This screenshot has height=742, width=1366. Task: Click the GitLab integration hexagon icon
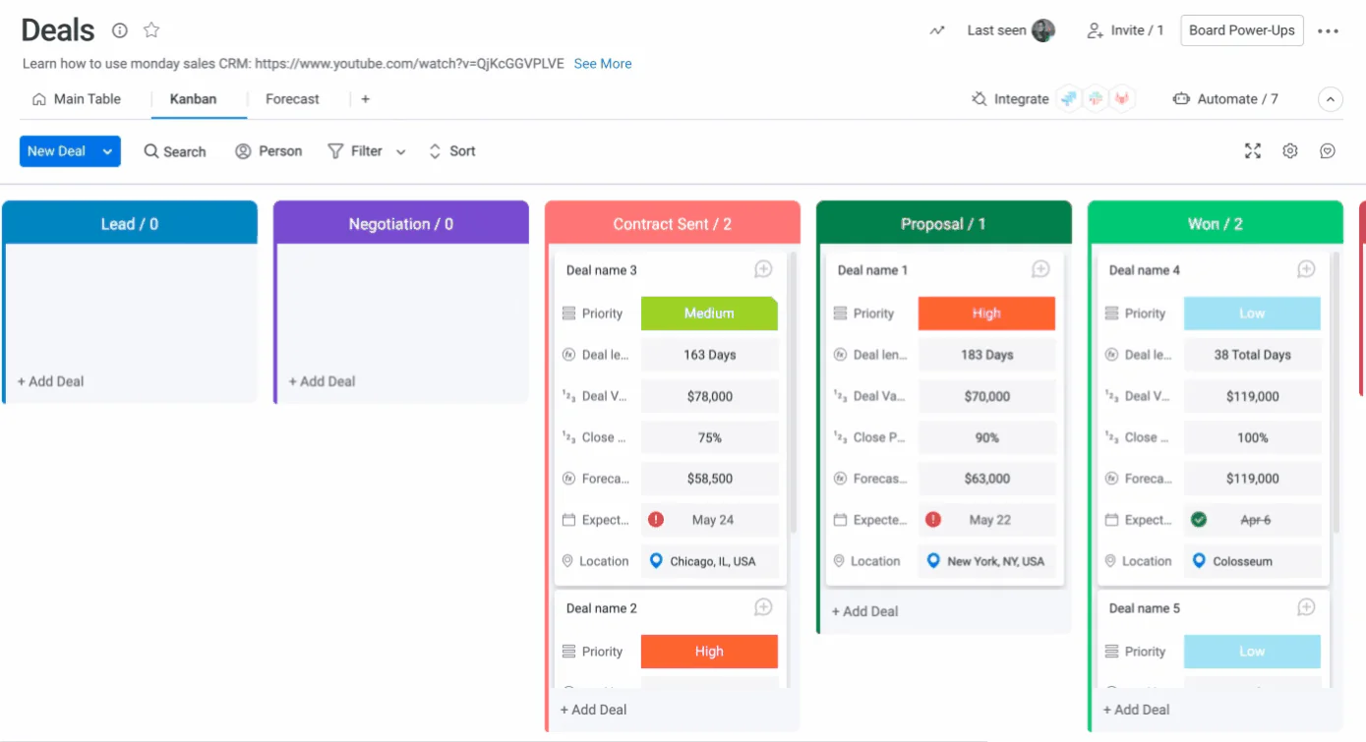[x=1122, y=99]
